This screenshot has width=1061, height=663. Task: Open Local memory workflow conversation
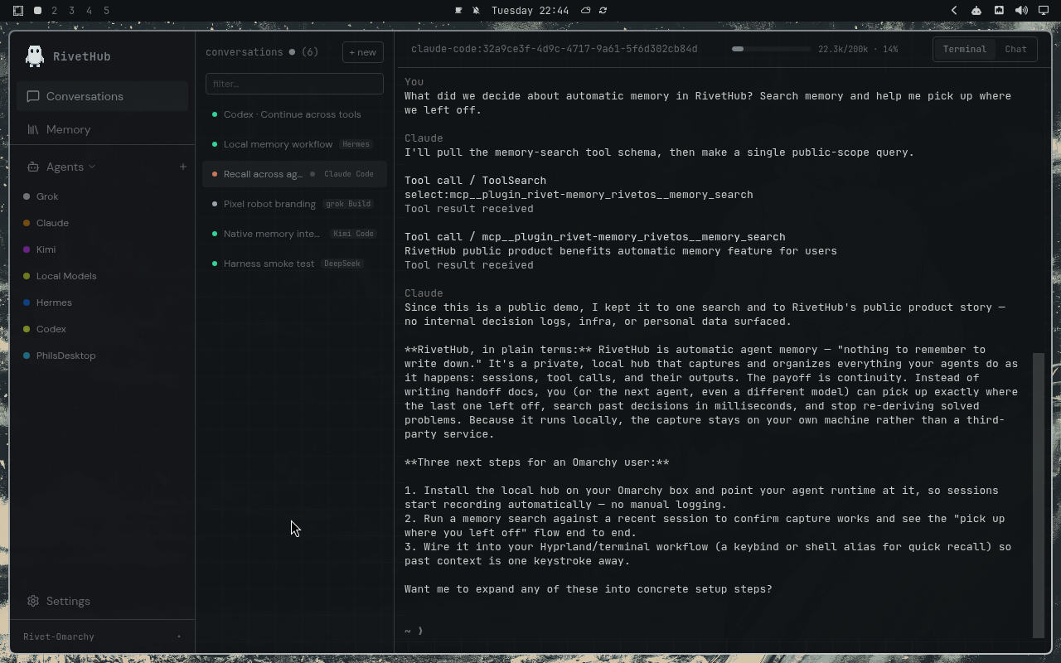coord(294,144)
